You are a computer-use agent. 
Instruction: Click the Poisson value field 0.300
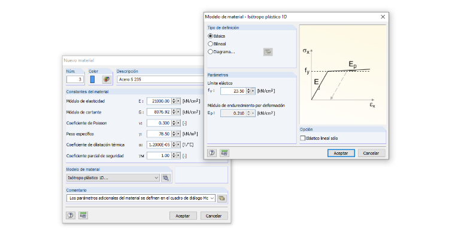point(159,123)
